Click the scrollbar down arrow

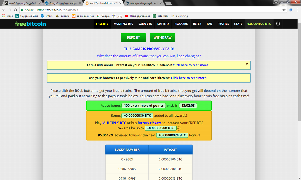point(299,178)
